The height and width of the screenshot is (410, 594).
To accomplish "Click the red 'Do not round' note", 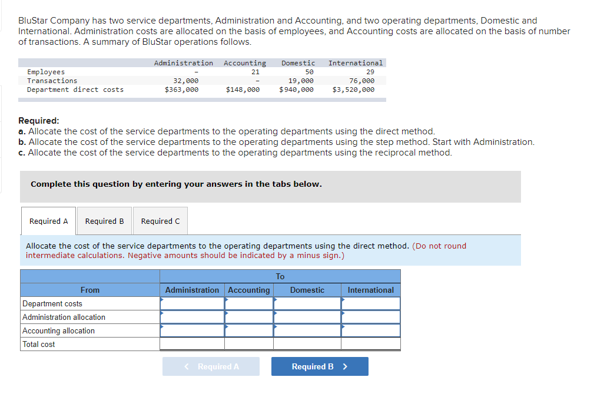I will tap(246, 250).
